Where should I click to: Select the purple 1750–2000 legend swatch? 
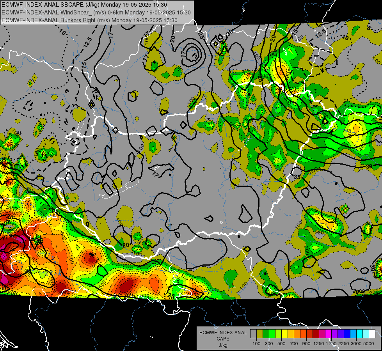tap(334, 333)
